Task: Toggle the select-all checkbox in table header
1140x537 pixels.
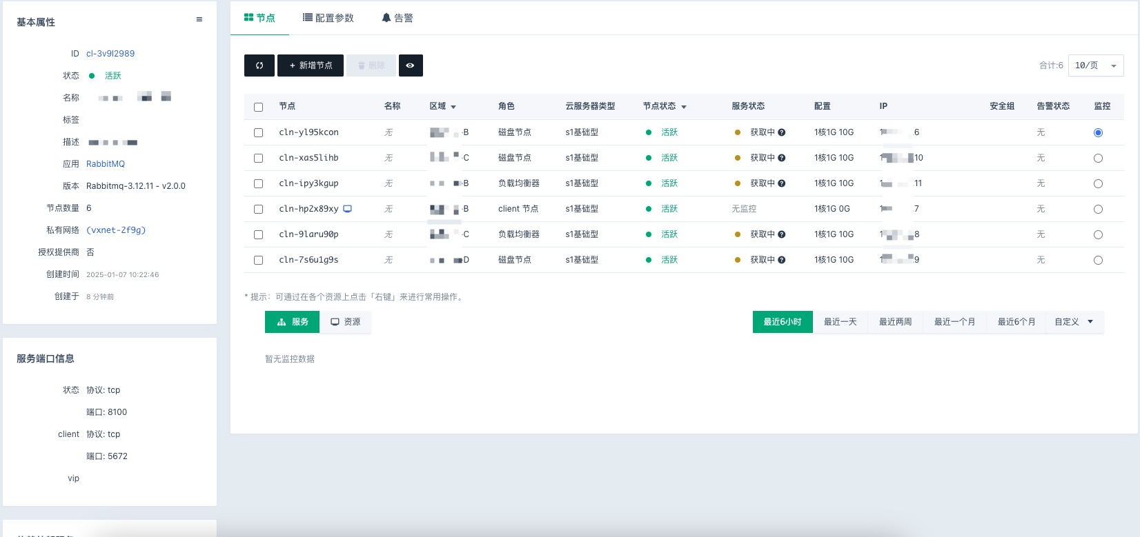Action: [x=258, y=107]
